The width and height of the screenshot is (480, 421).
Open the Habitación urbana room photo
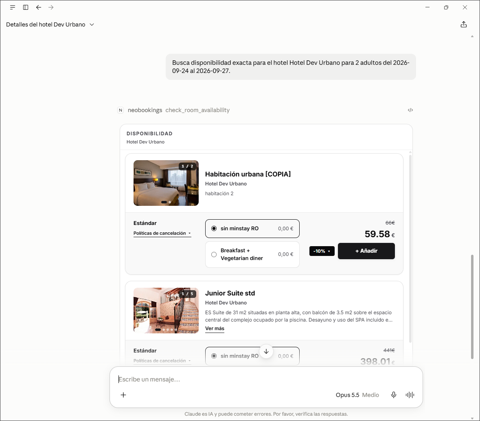[166, 183]
